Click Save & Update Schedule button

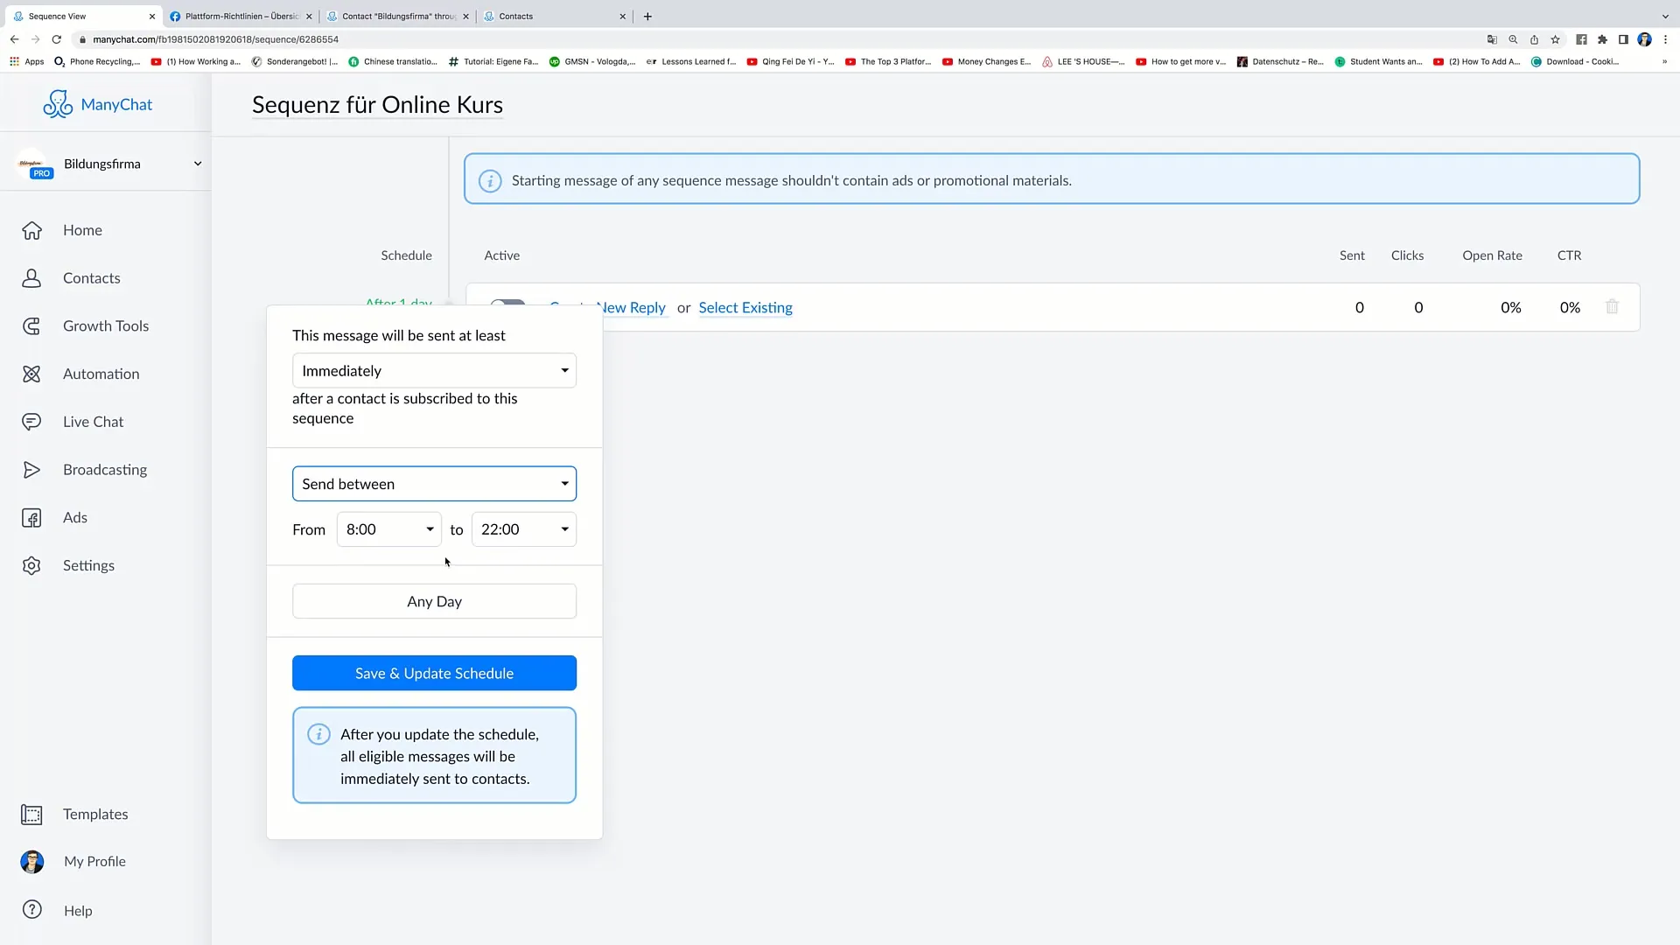pyautogui.click(x=434, y=673)
